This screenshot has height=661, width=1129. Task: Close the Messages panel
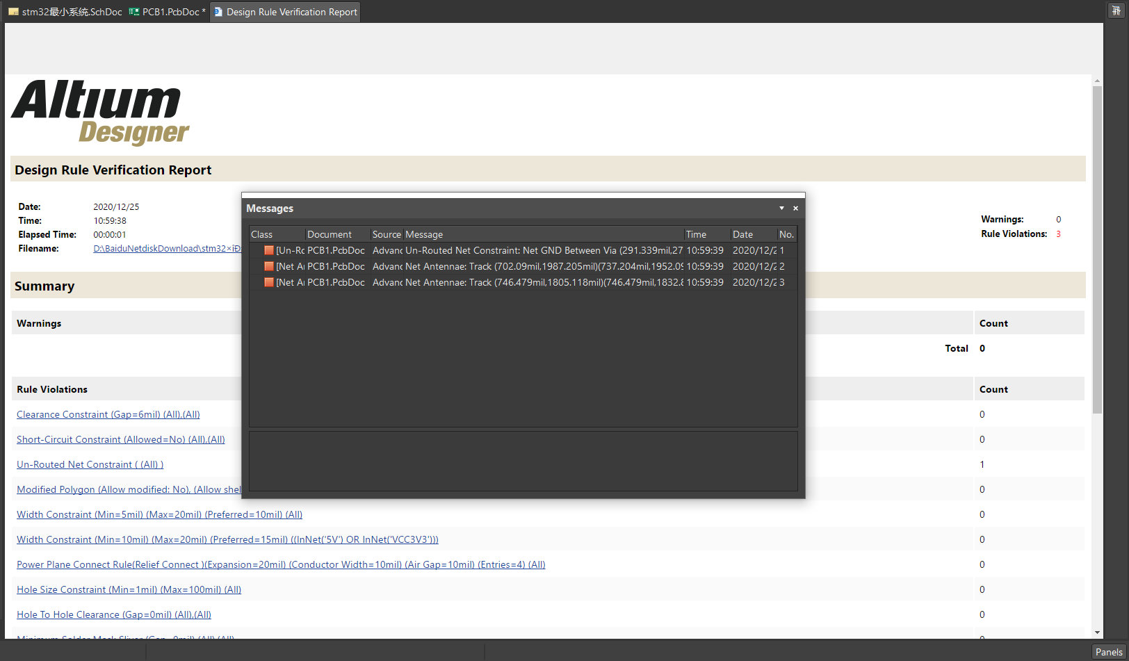tap(796, 209)
